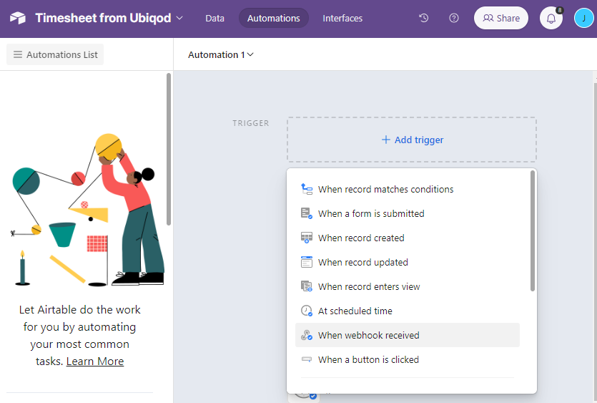
Task: Click the Share button
Action: 500,18
